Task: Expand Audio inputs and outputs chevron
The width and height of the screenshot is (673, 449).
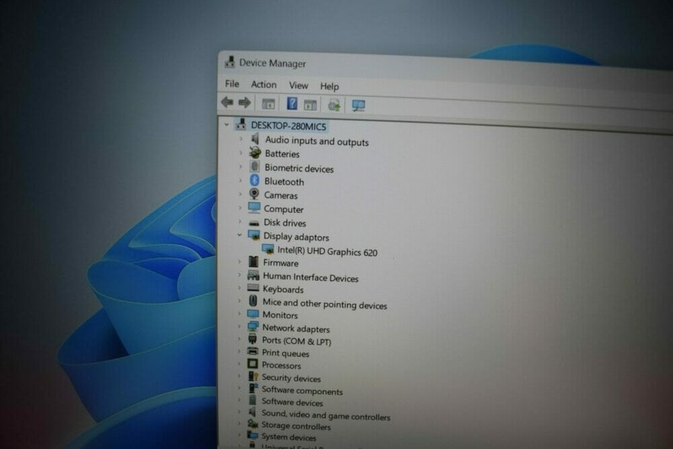Action: pyautogui.click(x=241, y=139)
